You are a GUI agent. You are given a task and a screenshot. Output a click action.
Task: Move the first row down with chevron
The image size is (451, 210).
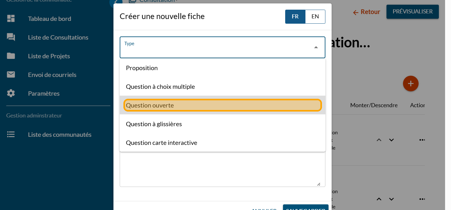tap(391, 140)
